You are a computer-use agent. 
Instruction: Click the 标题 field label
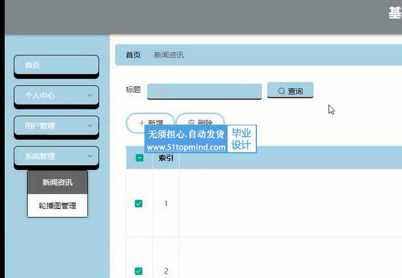(133, 89)
